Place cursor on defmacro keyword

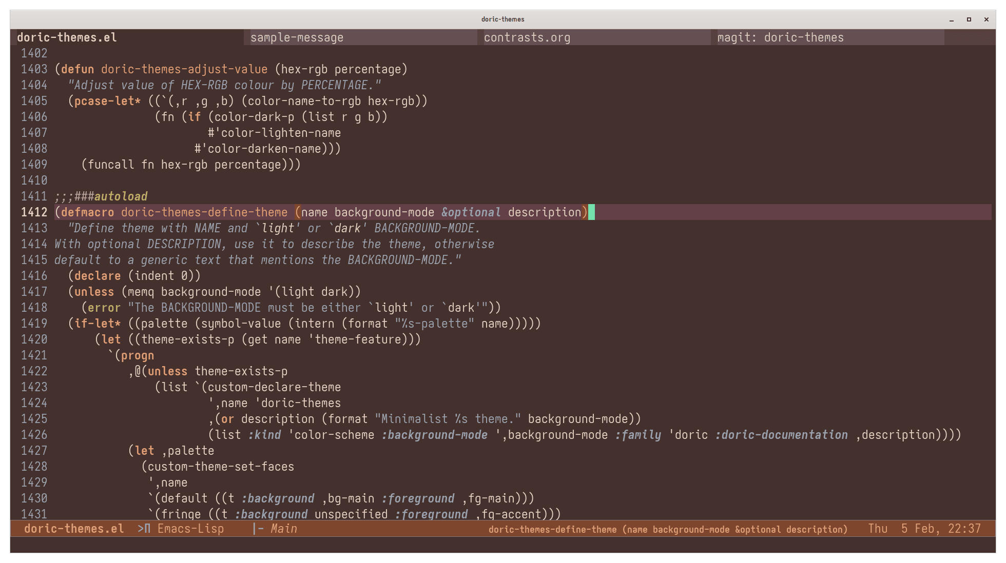pos(88,212)
